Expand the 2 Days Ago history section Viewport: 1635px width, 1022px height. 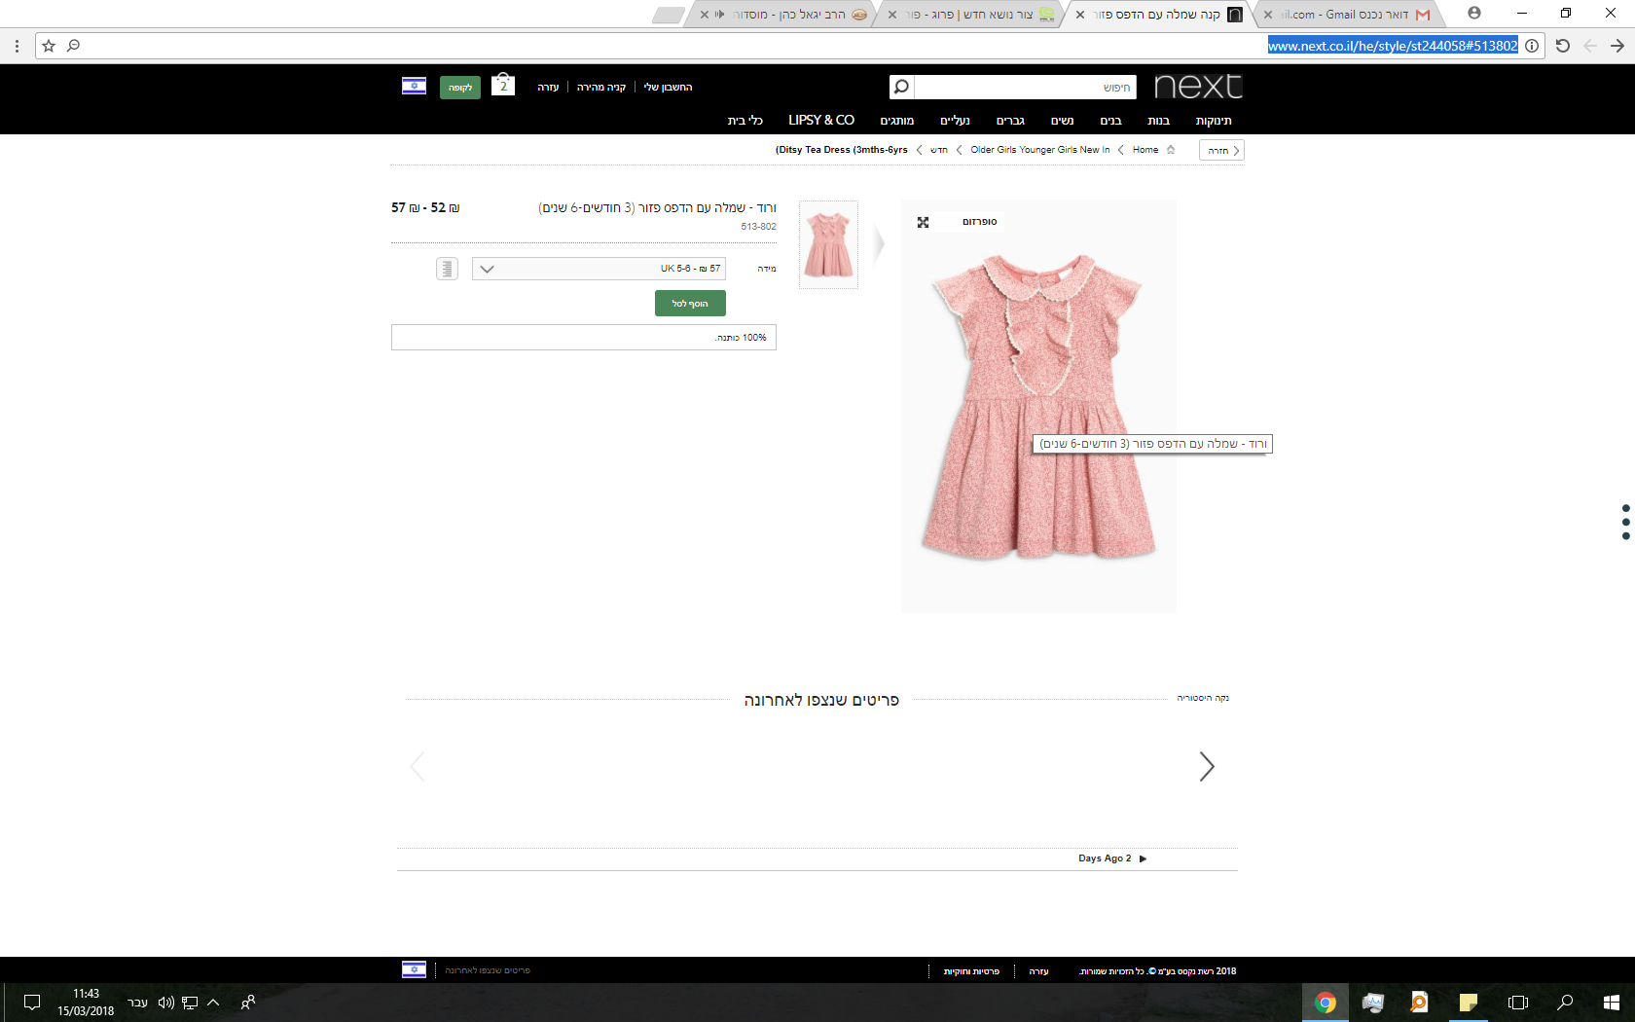pos(1112,858)
